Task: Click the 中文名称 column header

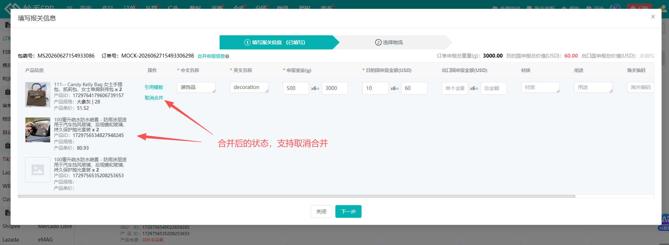Action: pos(190,70)
